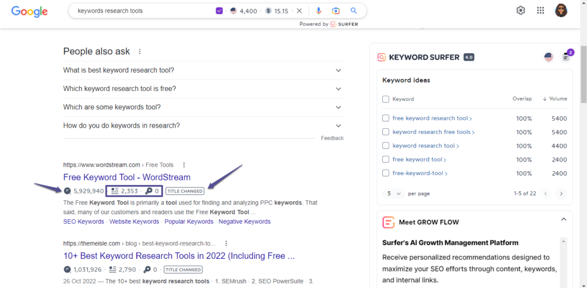587x288 pixels.
Task: Expand 'Which keyword research tool is free?'
Action: coord(204,89)
